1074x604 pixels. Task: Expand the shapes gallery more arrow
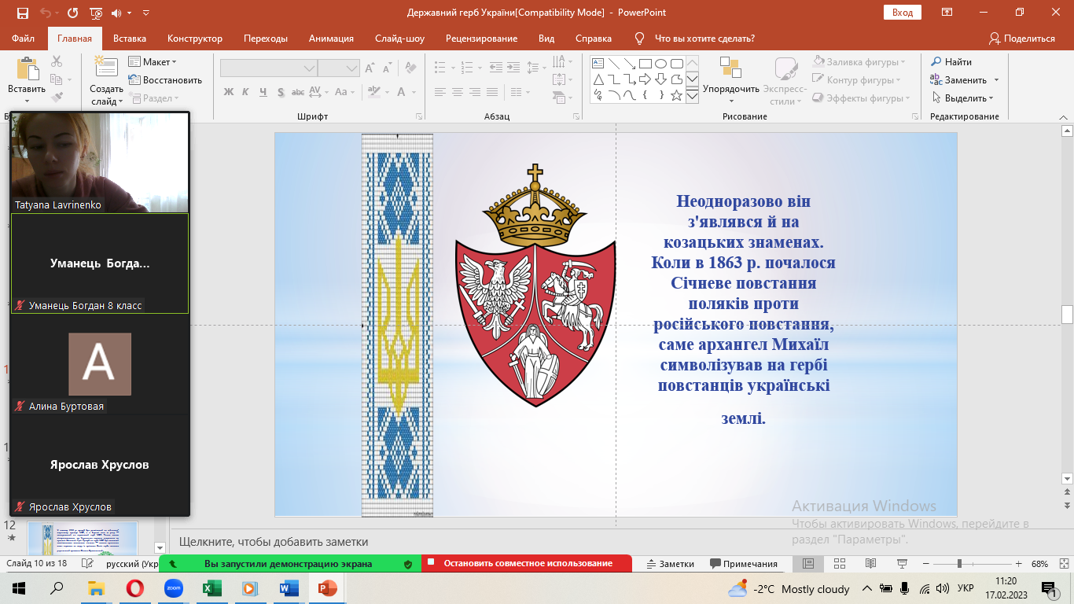[692, 96]
